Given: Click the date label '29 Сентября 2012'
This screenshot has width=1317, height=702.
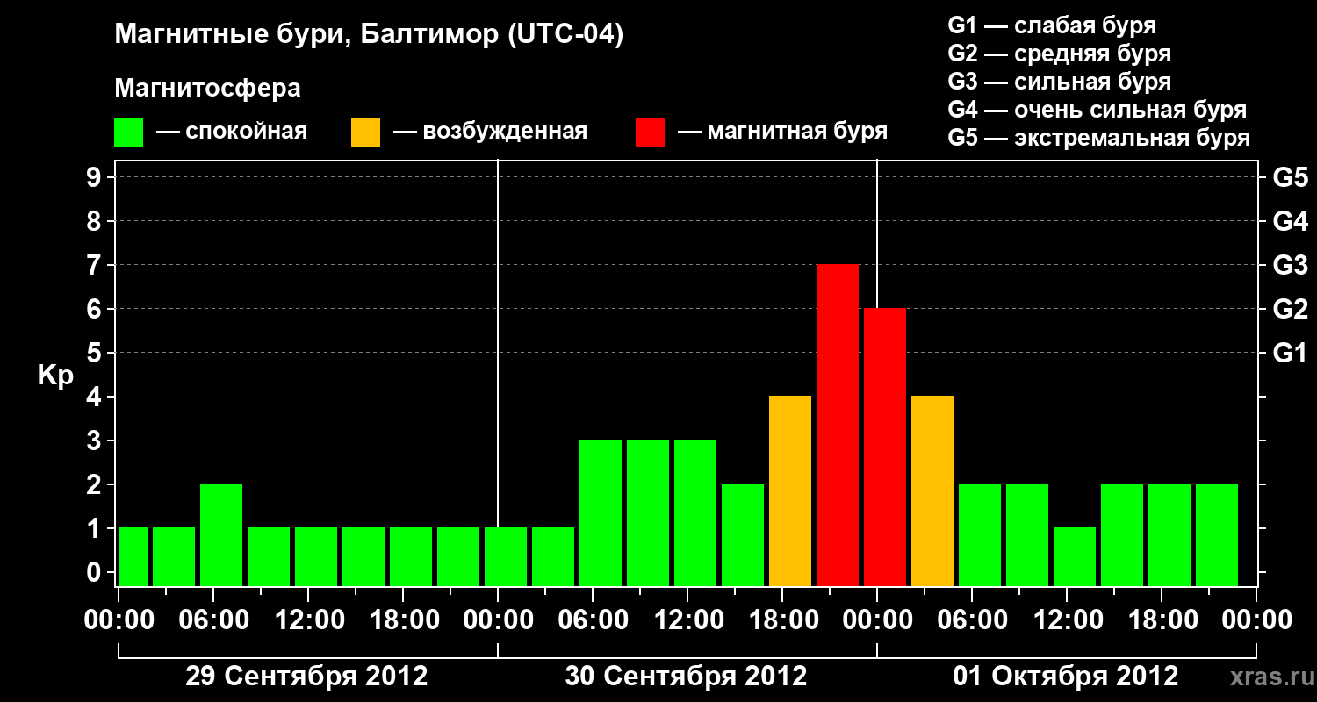Looking at the screenshot, I should pyautogui.click(x=306, y=677).
